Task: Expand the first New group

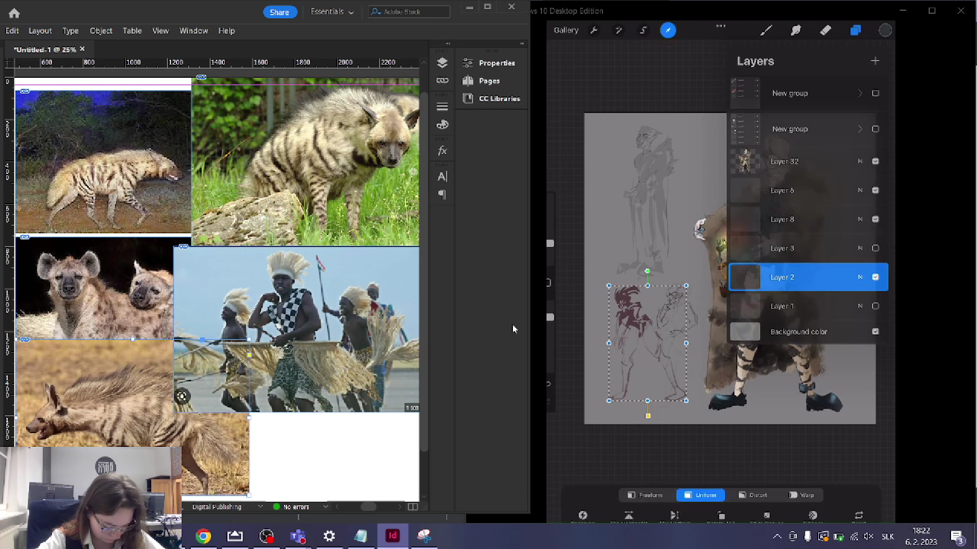Action: pos(860,94)
